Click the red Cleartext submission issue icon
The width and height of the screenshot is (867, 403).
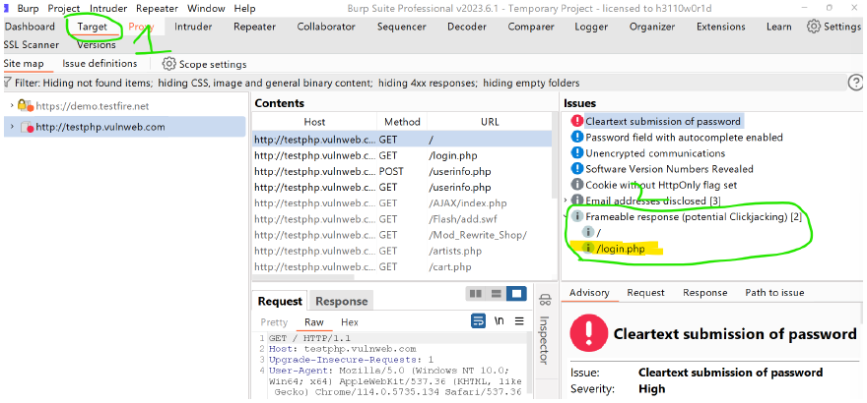pos(577,121)
